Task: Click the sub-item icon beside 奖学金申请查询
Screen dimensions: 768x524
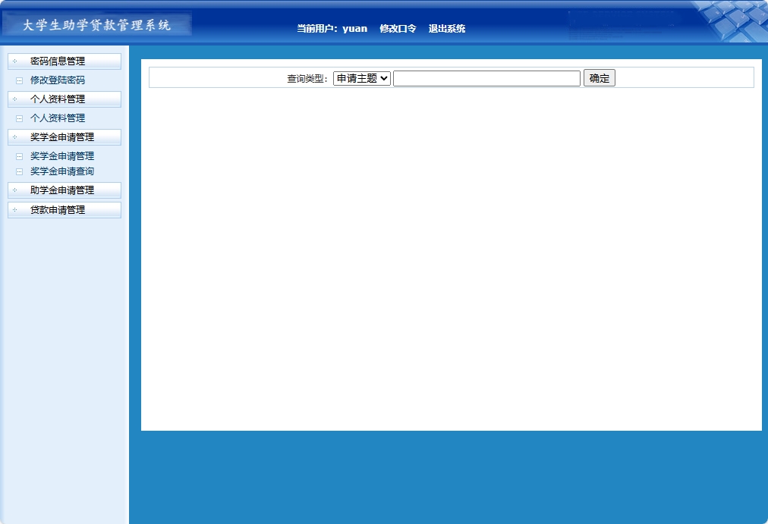Action: click(19, 171)
